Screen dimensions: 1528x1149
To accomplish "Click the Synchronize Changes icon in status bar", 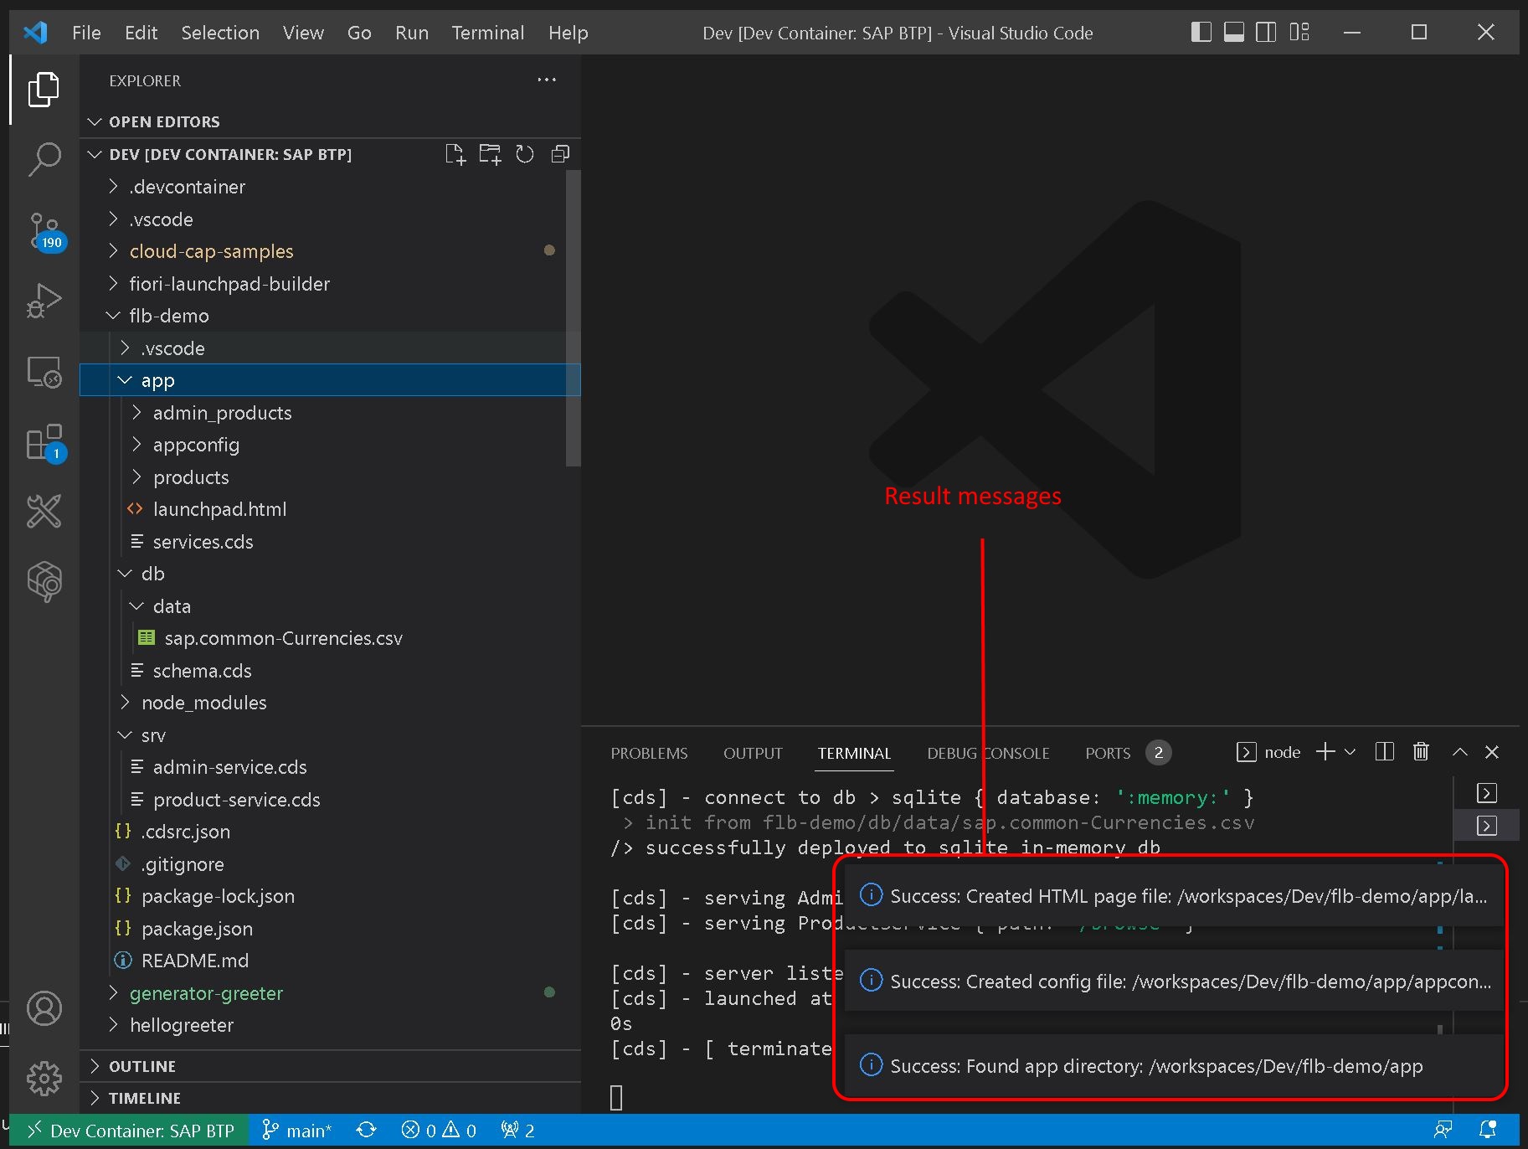I will pos(366,1131).
